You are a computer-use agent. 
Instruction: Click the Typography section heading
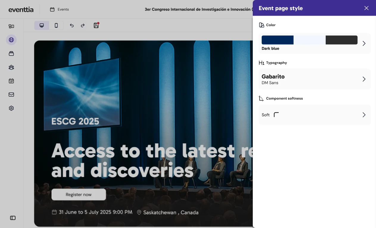pyautogui.click(x=277, y=63)
